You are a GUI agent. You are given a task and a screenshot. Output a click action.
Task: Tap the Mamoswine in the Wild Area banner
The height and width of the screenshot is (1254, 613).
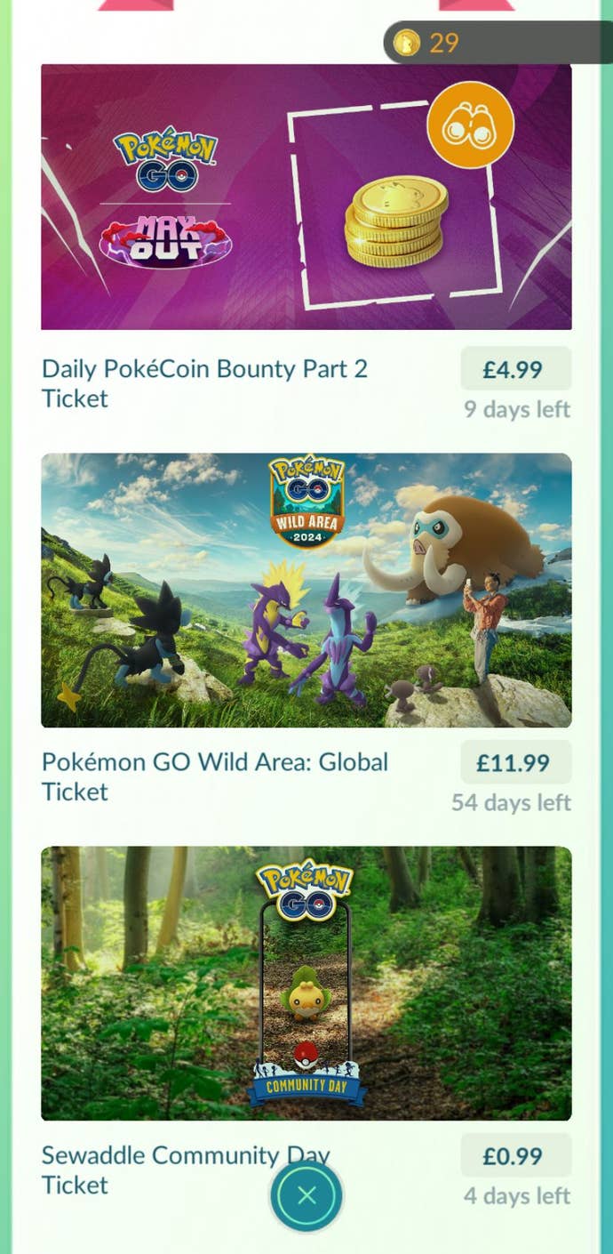point(458,544)
